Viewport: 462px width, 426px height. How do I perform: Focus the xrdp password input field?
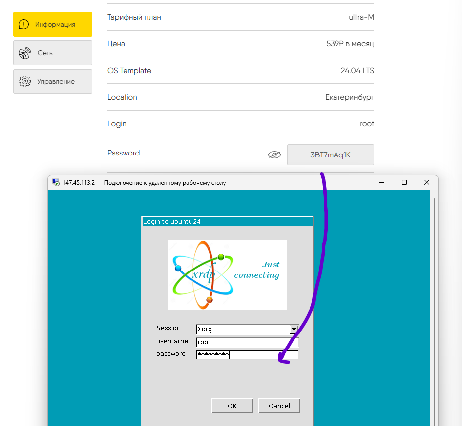click(x=247, y=355)
